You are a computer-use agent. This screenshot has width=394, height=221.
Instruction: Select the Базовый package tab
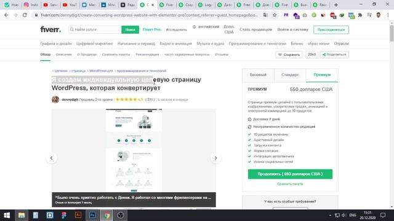pyautogui.click(x=258, y=75)
